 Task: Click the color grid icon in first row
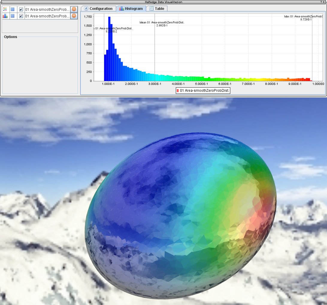coord(5,9)
